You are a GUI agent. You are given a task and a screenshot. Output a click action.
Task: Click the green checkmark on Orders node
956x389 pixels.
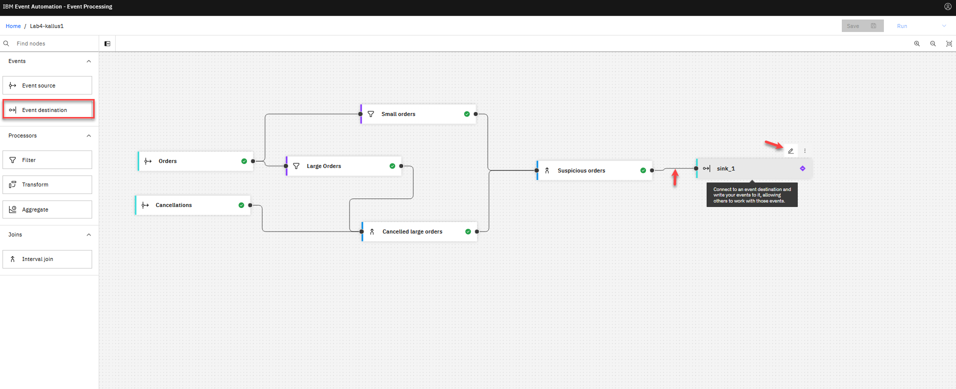point(244,161)
